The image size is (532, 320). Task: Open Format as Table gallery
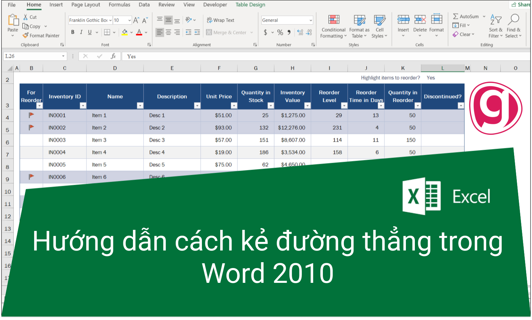pos(359,26)
